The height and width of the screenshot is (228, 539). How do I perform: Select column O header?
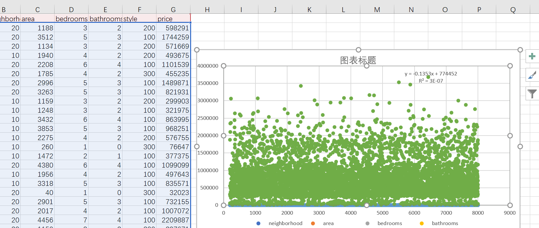[445, 9]
